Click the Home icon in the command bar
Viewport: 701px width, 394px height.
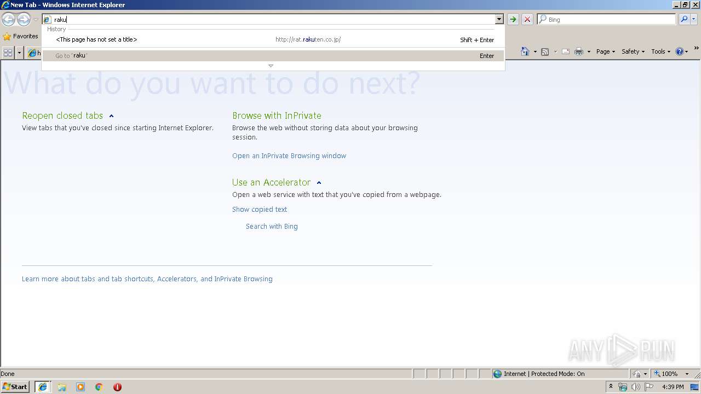525,51
